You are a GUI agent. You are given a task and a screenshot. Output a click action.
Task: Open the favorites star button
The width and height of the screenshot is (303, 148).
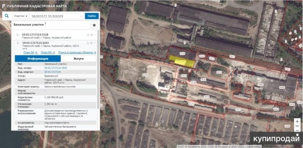94,25
